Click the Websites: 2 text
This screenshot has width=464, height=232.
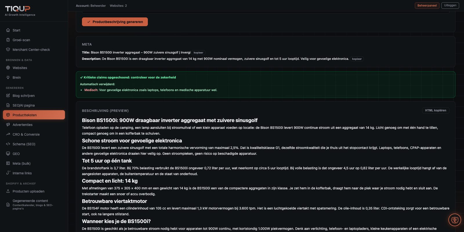tap(118, 6)
